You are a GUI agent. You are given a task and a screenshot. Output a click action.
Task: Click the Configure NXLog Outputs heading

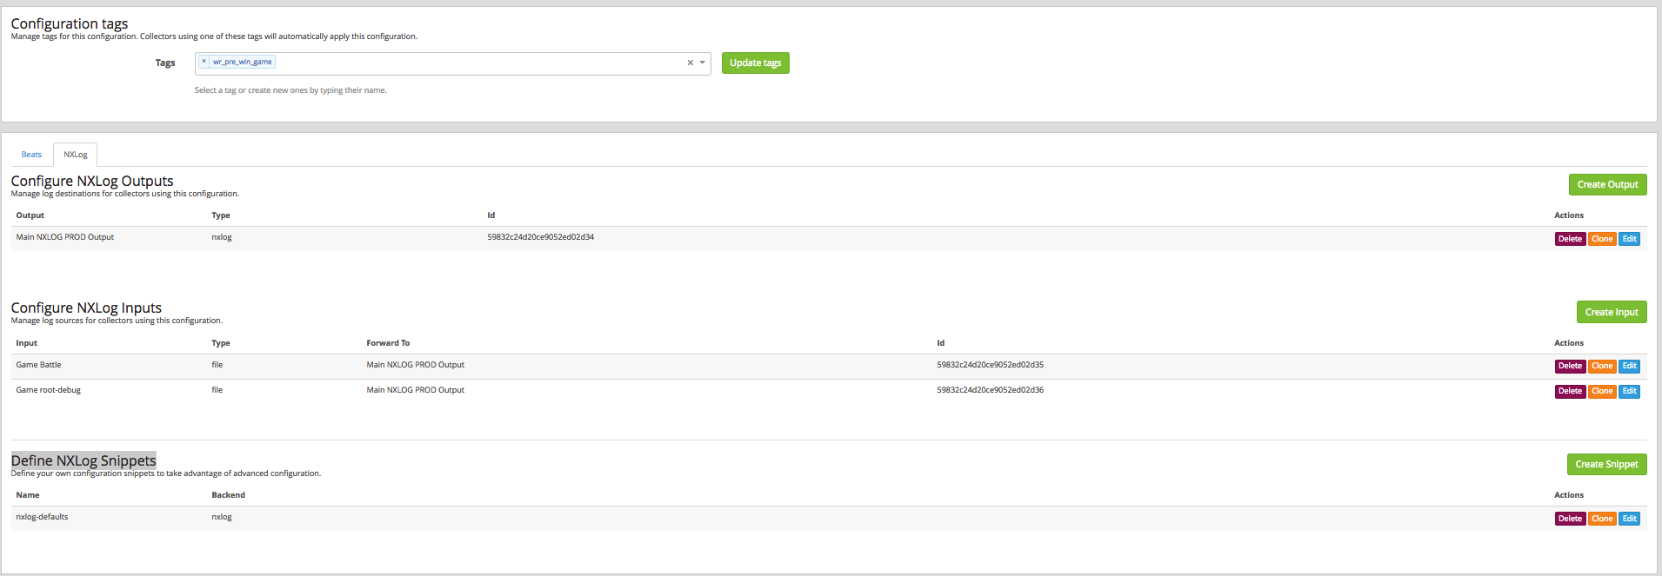(x=92, y=181)
